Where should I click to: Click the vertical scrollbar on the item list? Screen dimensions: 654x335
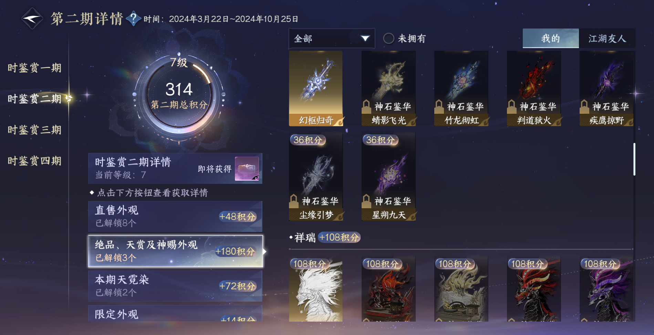pos(634,159)
